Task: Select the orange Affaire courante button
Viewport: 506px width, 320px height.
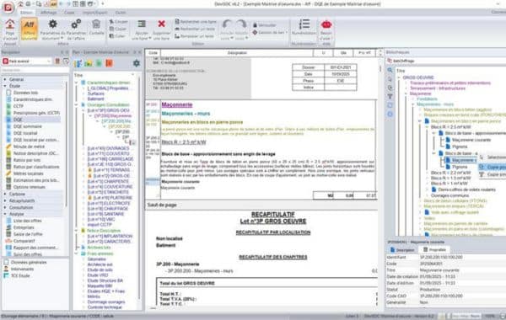Action: pyautogui.click(x=29, y=29)
